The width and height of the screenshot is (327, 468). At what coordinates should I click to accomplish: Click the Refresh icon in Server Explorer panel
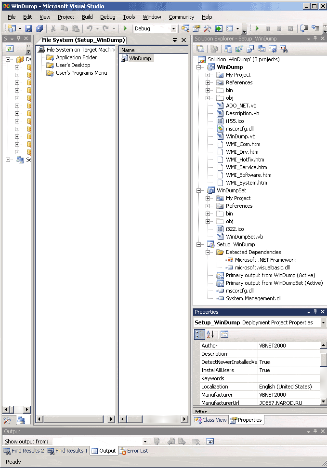point(10,49)
